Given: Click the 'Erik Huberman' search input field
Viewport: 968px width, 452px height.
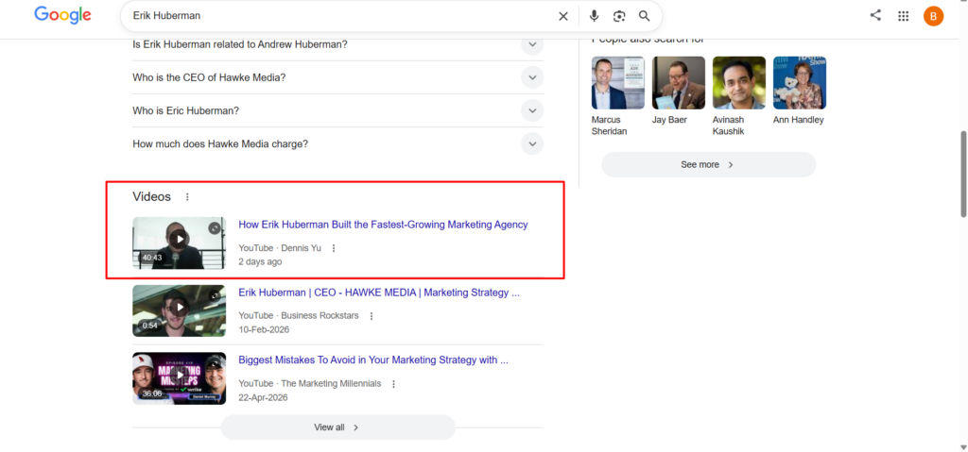Looking at the screenshot, I should [339, 17].
